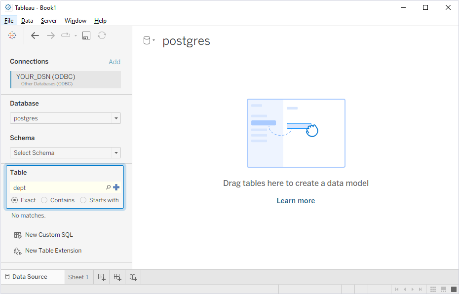The height and width of the screenshot is (295, 460).
Task: Click the Save workbook icon
Action: click(86, 35)
